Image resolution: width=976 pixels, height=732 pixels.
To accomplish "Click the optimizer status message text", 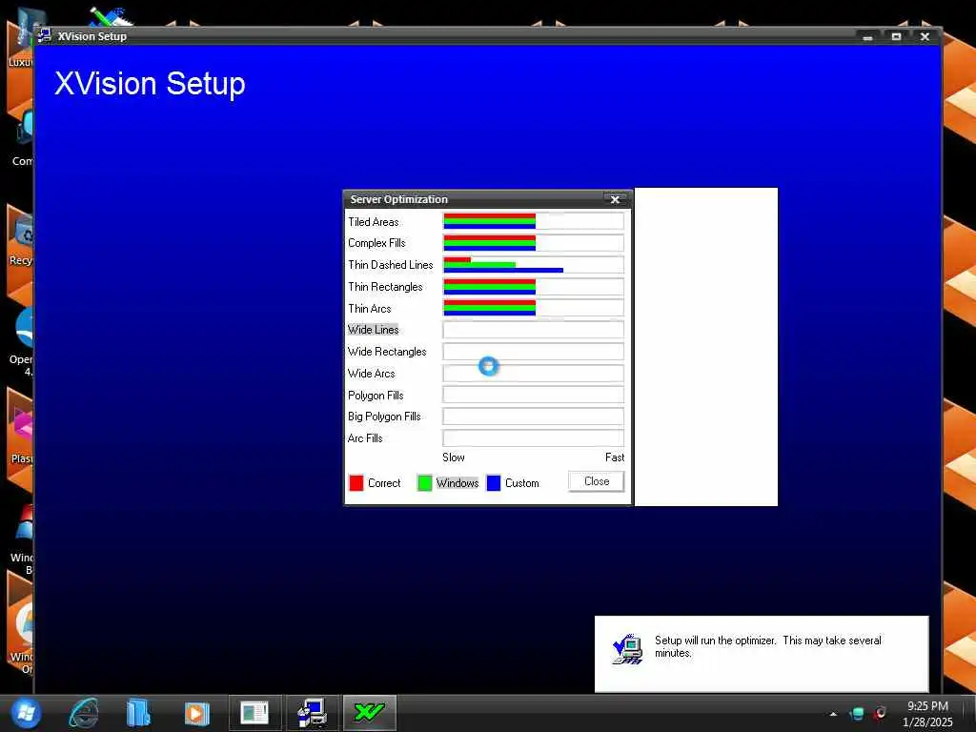I will pos(767,646).
